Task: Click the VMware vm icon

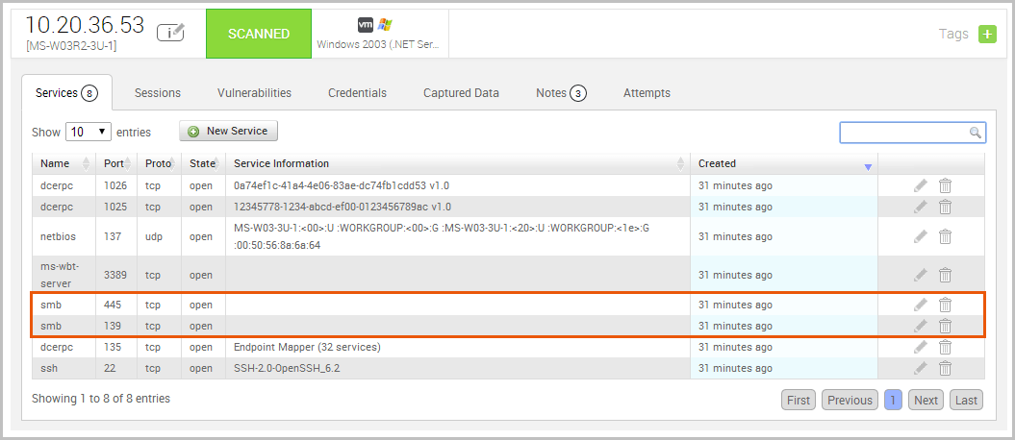Action: click(x=366, y=25)
